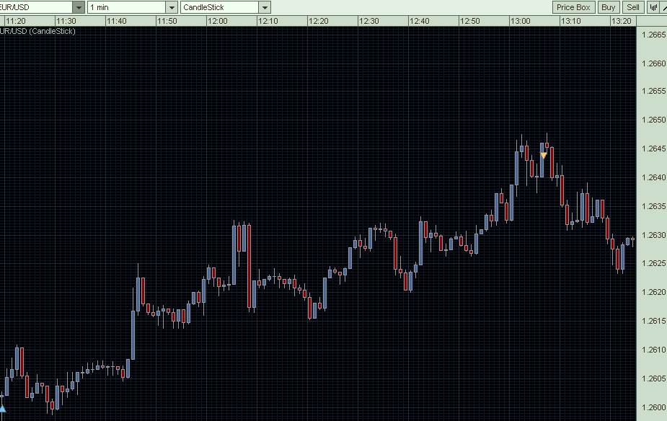Image resolution: width=667 pixels, height=421 pixels.
Task: Click the 1.2625 price axis label
Action: (653, 263)
